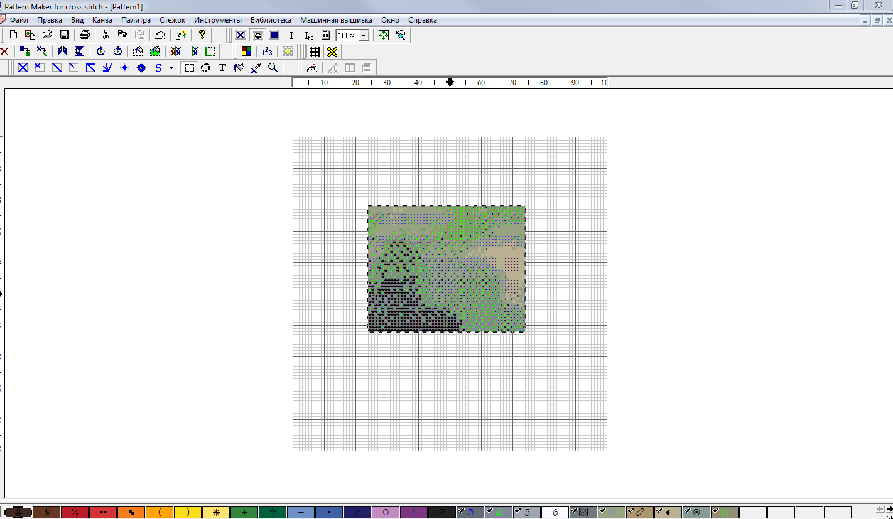Click the Undo arrow icon
The image size is (893, 519).
(160, 35)
